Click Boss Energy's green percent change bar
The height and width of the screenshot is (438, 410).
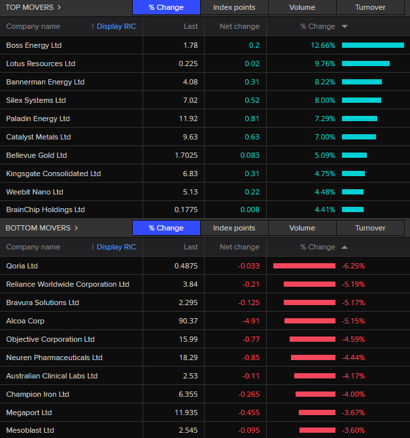373,45
